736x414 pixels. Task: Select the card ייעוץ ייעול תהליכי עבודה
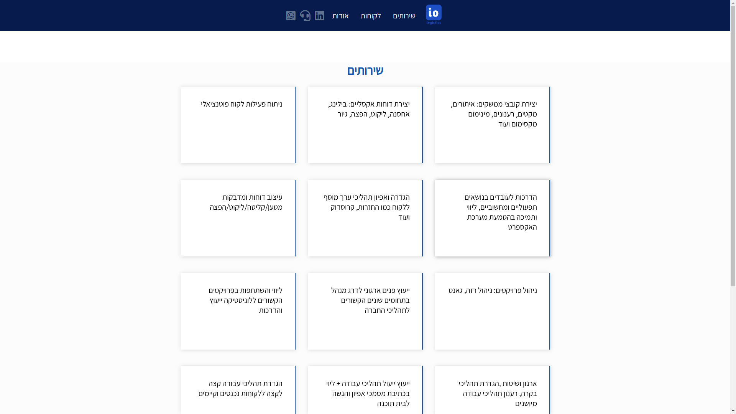365,390
